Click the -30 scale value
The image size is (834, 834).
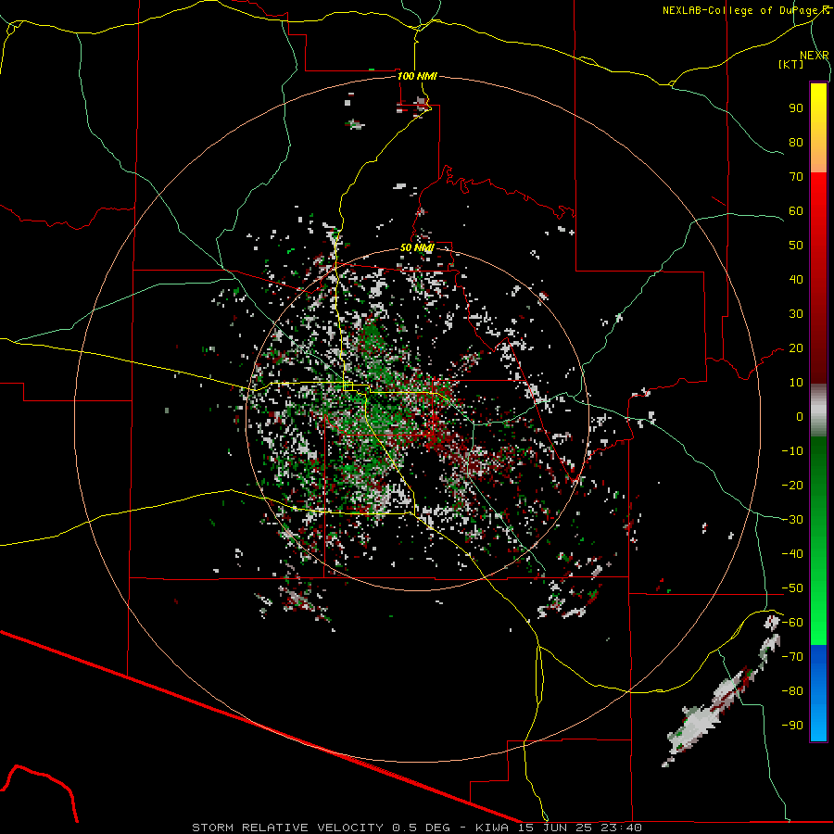pyautogui.click(x=792, y=520)
